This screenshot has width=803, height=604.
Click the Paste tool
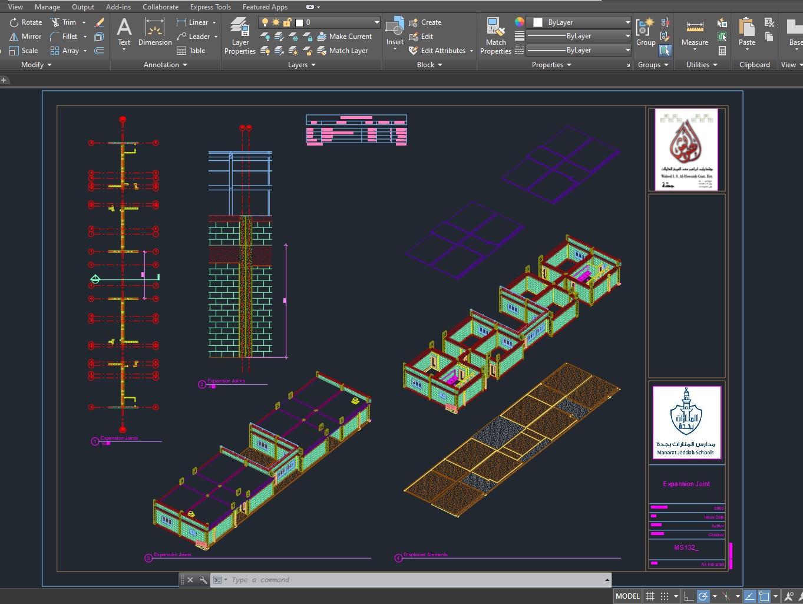tap(747, 32)
